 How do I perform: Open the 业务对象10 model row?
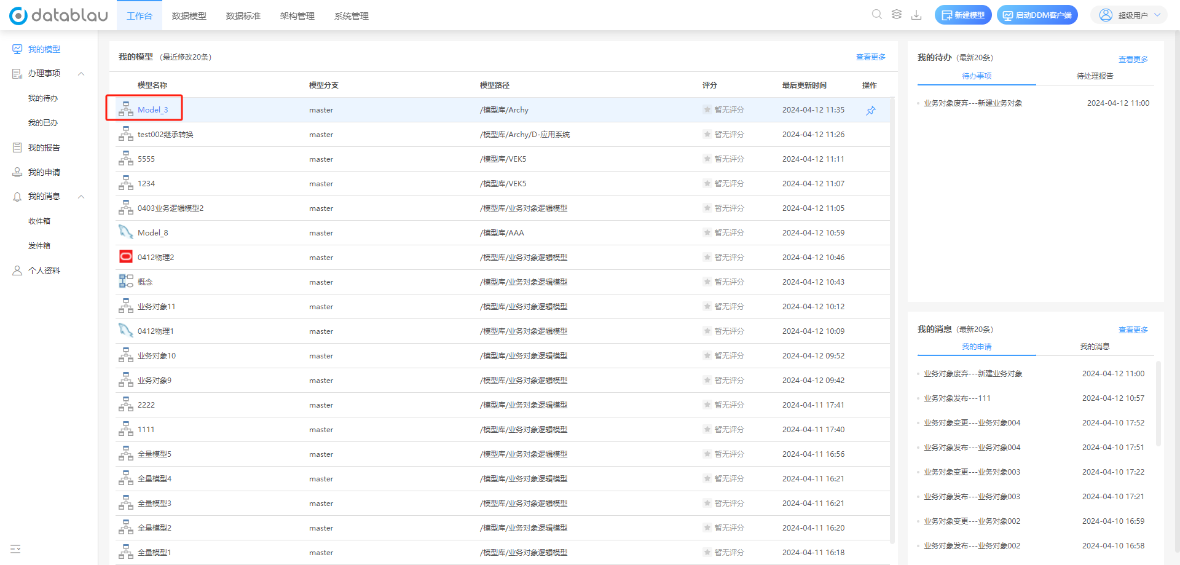[x=503, y=355]
